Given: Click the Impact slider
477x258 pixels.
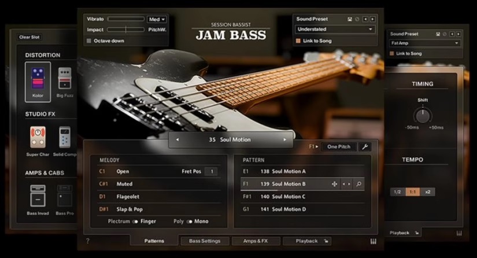Looking at the screenshot, I should [x=125, y=30].
